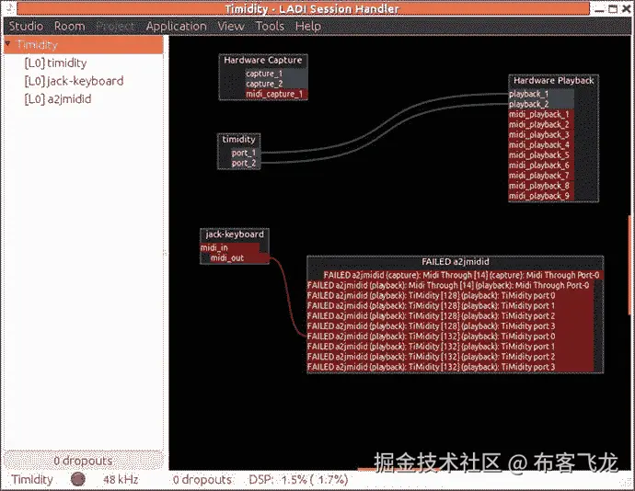Click TiMidity [128] playback port 3 row
635x491 pixels.
click(x=450, y=325)
